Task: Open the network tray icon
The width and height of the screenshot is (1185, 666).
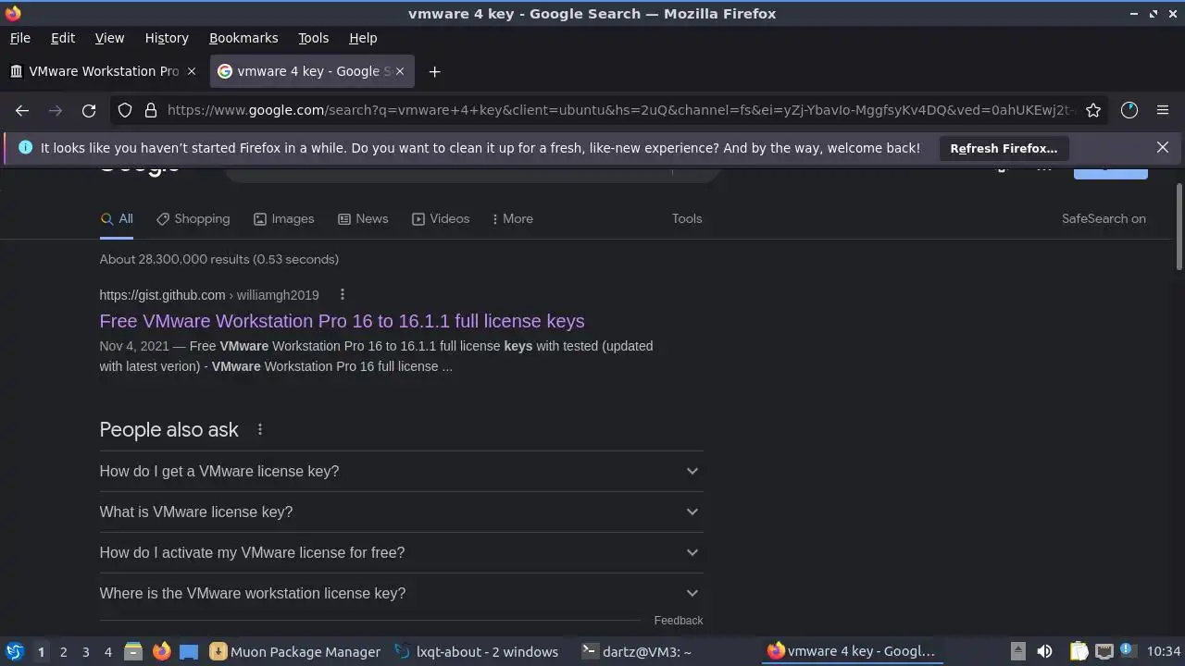Action: (x=1104, y=651)
